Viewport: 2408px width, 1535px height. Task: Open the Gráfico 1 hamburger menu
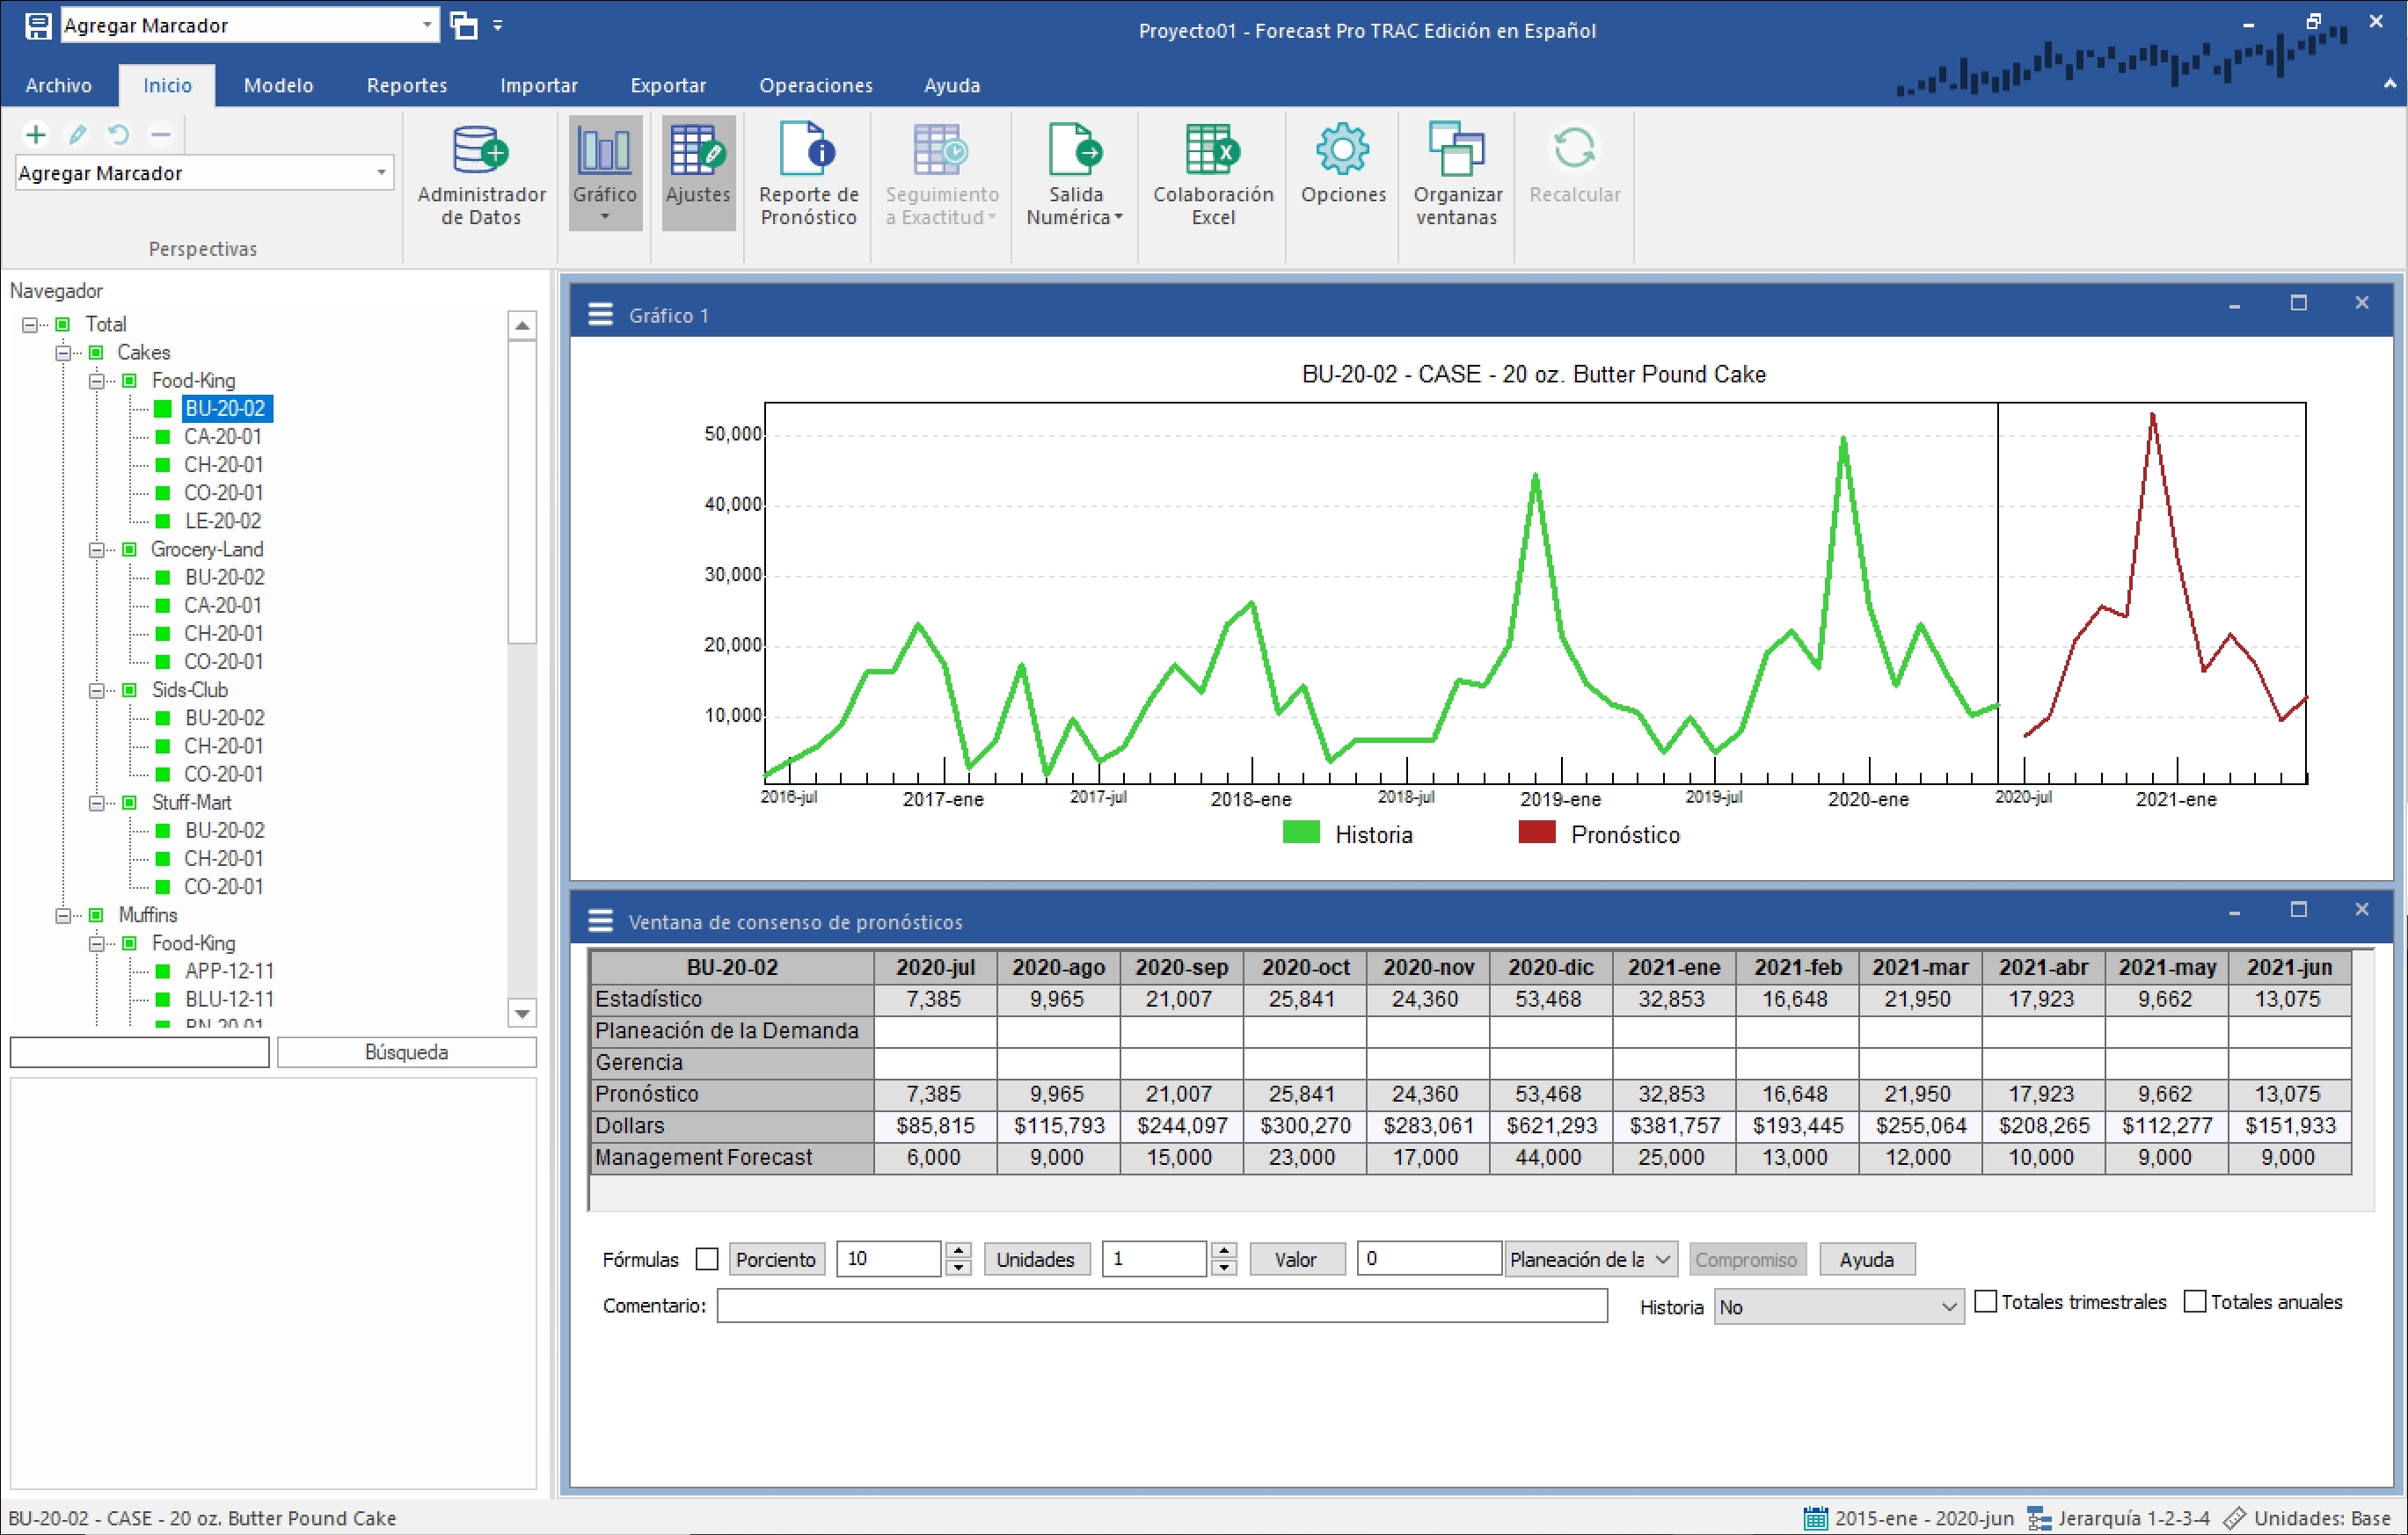600,315
